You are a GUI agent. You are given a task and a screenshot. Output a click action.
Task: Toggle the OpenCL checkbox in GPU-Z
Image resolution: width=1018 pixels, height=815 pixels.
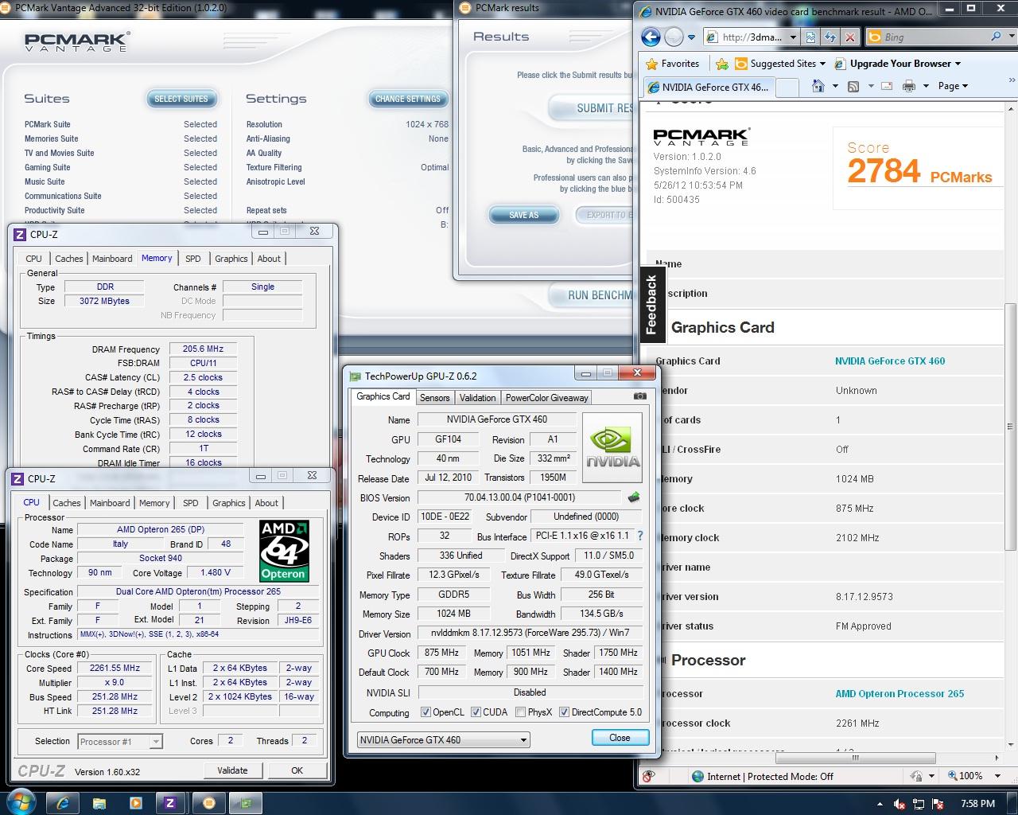[x=425, y=712]
